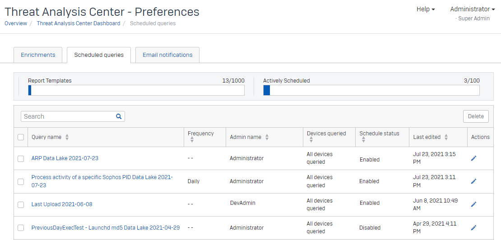Go to Threat Analysis Center Dashboard breadcrumb
The image size is (501, 240).
click(x=79, y=23)
